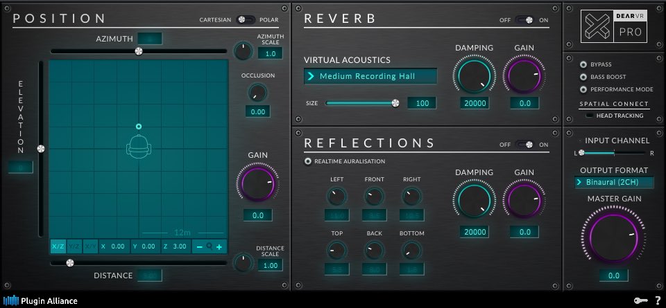
Task: Click the Reverb Damping value 20000
Action: 475,103
